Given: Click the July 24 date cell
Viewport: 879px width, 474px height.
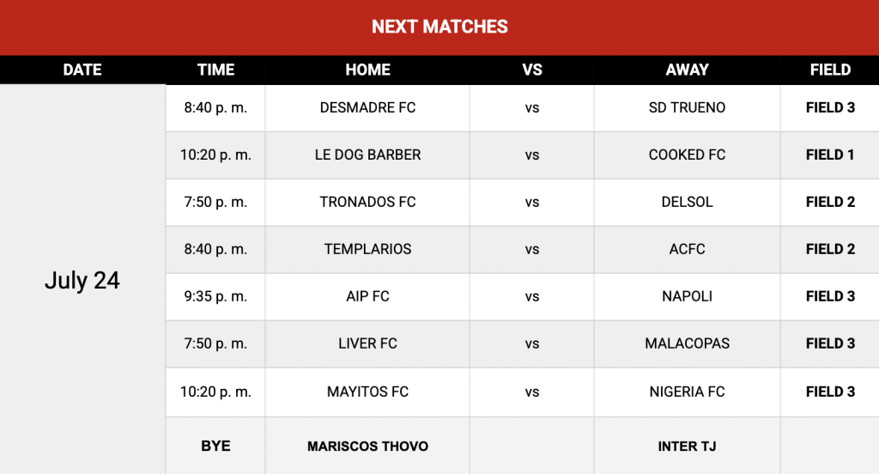Looking at the screenshot, I should click(x=82, y=281).
